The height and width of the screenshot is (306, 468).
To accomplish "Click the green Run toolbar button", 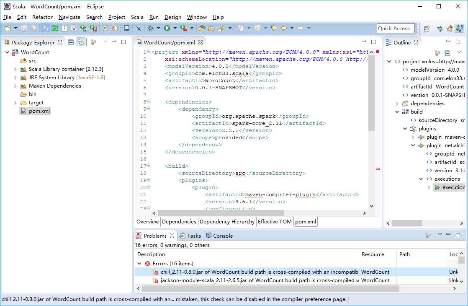I will tap(167, 28).
